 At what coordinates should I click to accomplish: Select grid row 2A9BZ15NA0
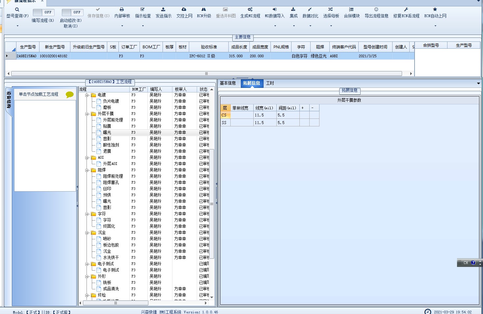[x=209, y=56]
